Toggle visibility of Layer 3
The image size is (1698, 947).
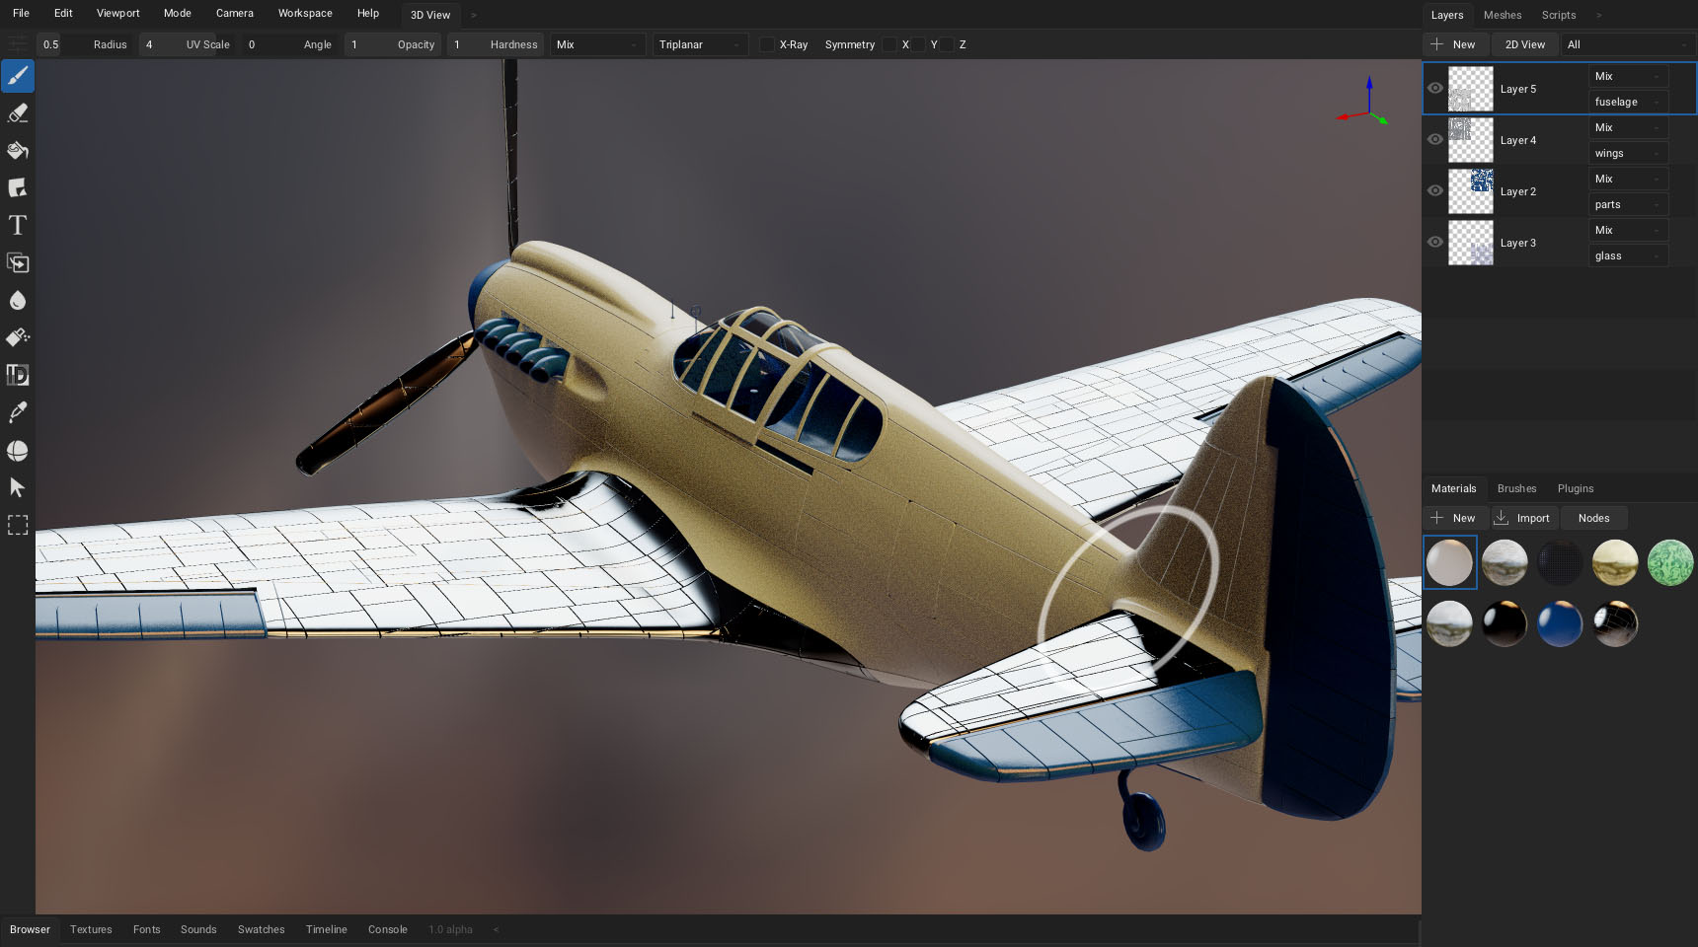1435,243
